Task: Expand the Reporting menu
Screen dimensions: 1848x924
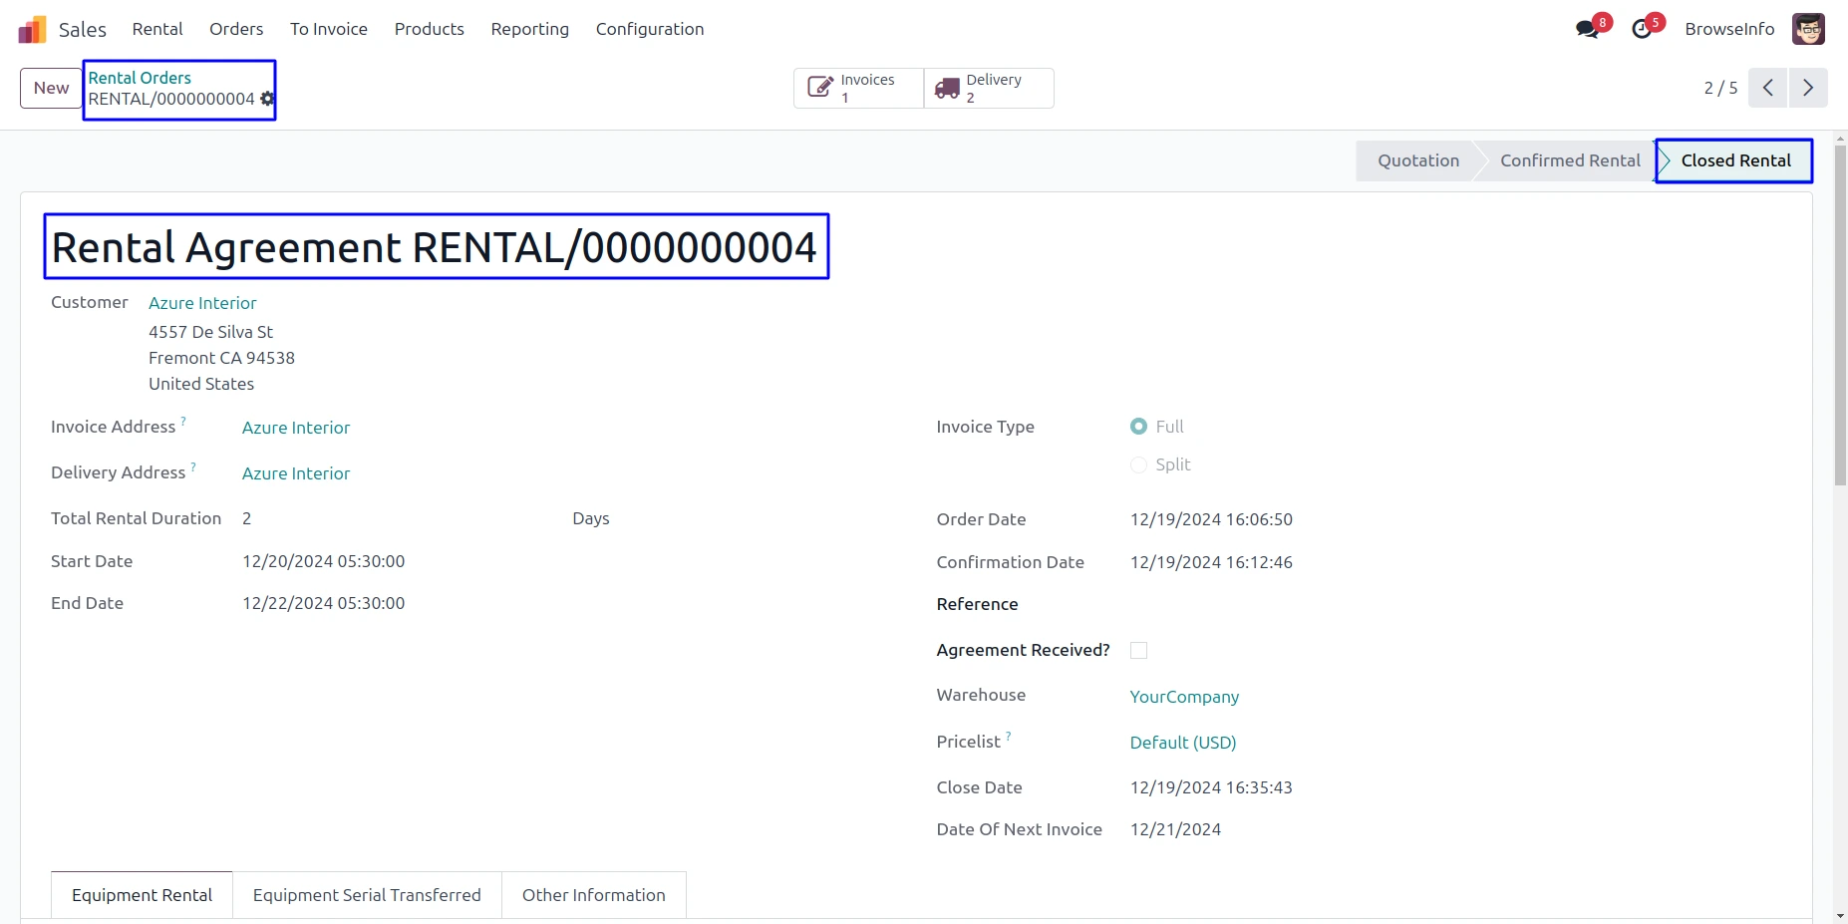Action: 529,29
